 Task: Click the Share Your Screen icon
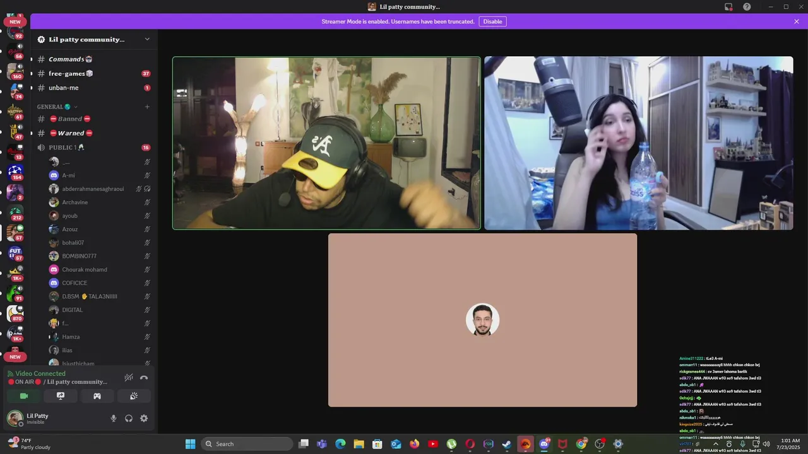point(61,396)
